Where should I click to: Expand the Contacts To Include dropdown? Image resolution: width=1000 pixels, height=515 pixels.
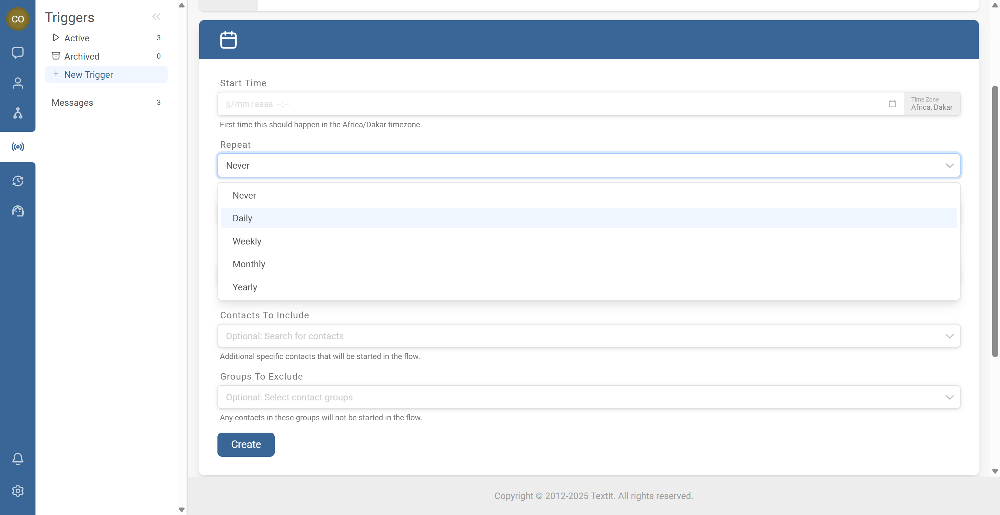pos(950,336)
